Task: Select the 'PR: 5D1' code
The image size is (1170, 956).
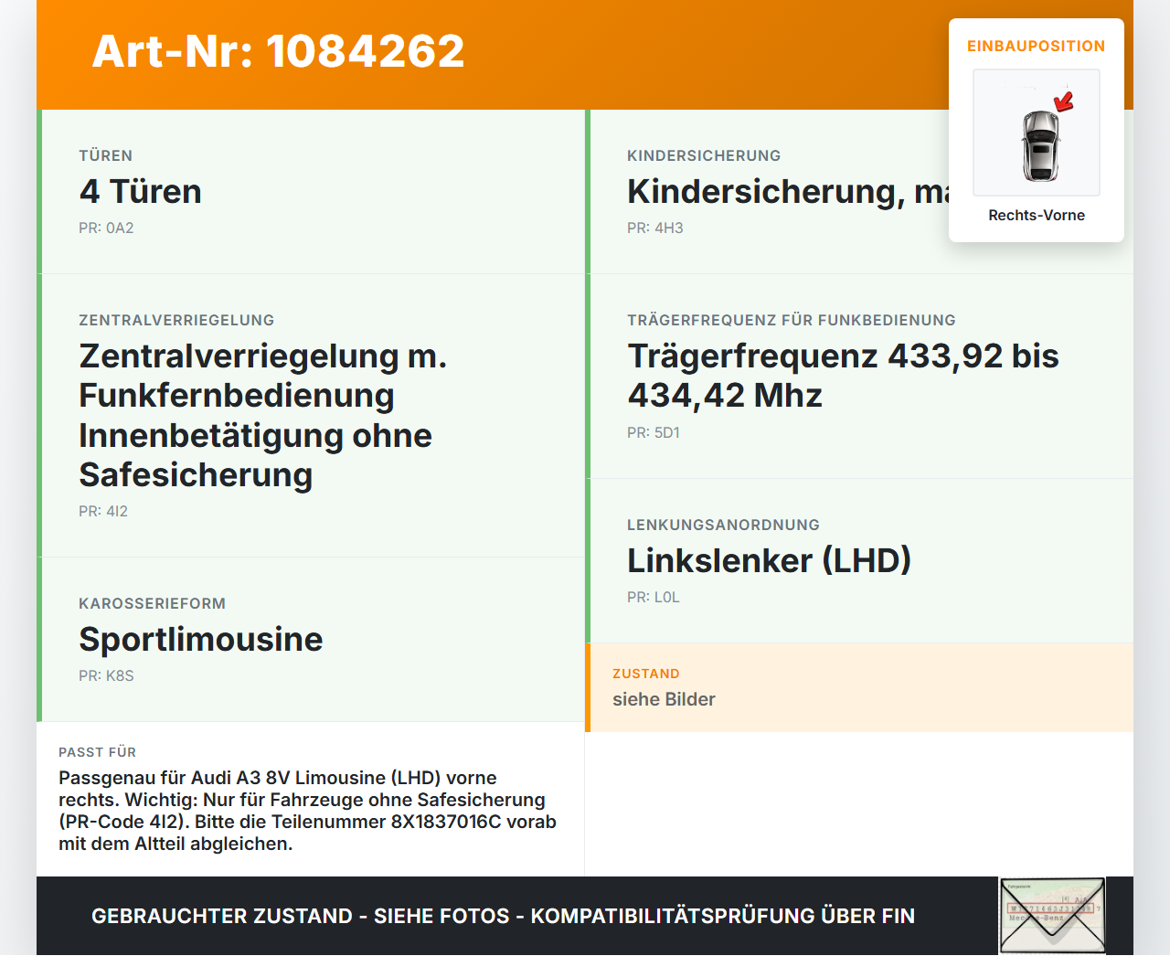Action: tap(654, 432)
